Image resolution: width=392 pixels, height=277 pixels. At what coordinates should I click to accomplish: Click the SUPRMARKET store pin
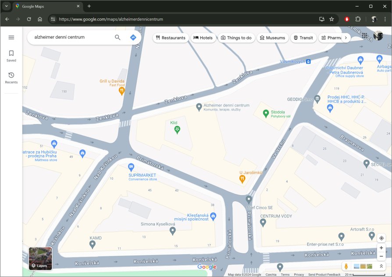pyautogui.click(x=131, y=167)
